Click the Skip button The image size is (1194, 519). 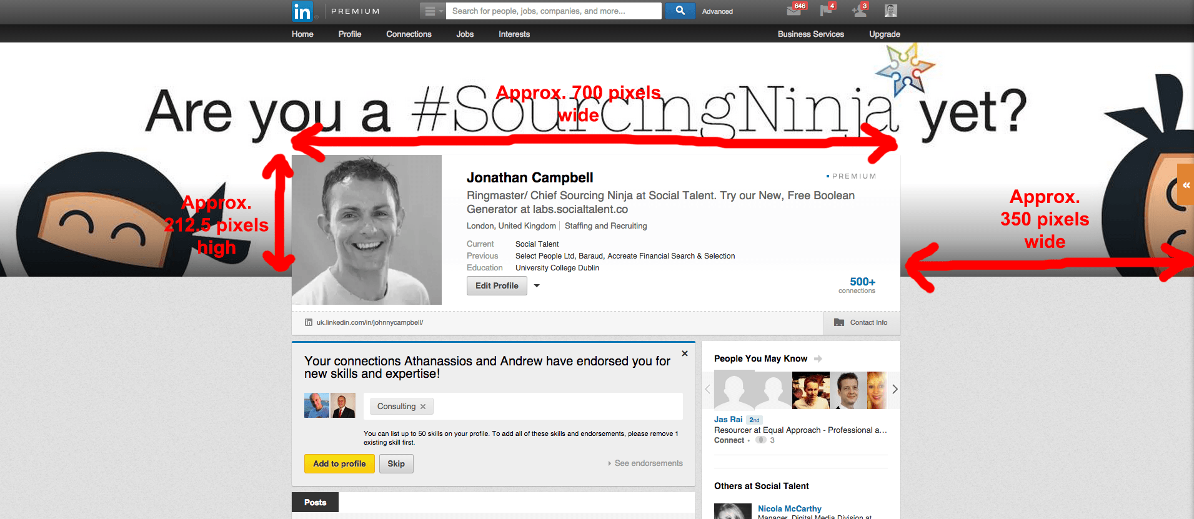396,463
